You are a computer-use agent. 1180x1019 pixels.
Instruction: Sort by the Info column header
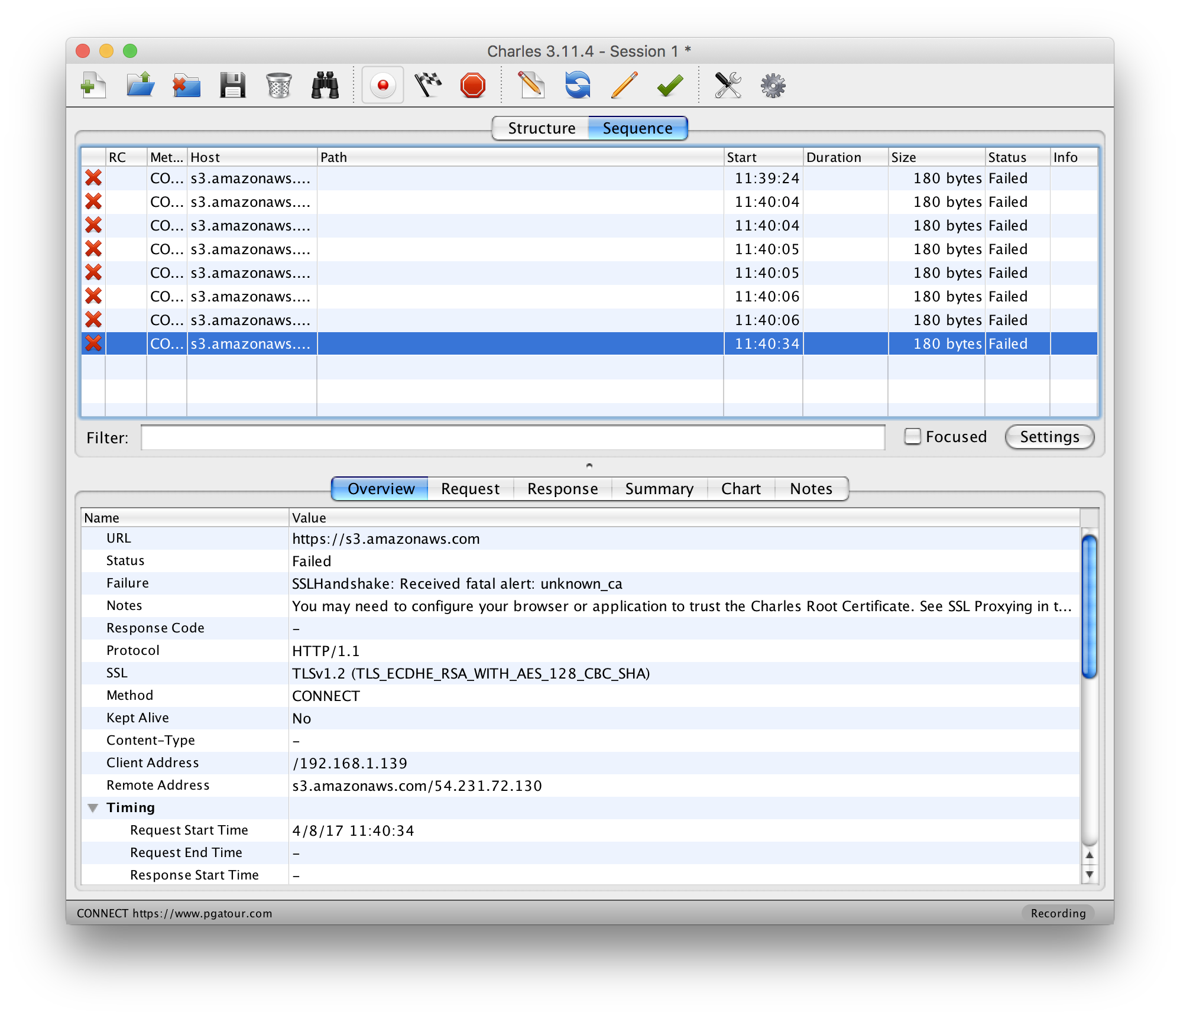1074,157
